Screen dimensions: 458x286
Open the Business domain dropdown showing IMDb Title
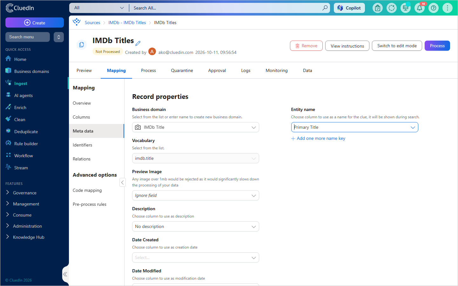[x=196, y=127]
